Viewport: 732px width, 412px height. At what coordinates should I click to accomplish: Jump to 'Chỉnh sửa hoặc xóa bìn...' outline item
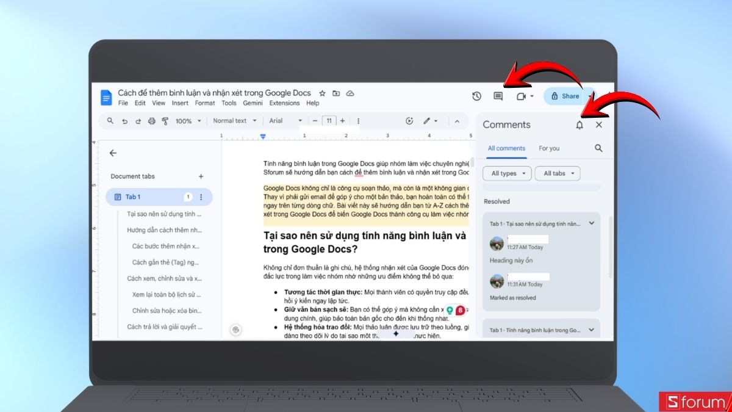[167, 311]
